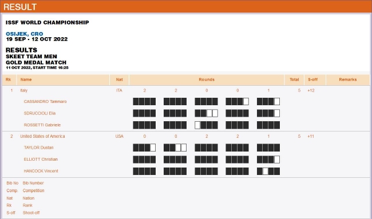372x219 pixels.
Task: Click the RESULT banner title
Action: pyautogui.click(x=20, y=7)
